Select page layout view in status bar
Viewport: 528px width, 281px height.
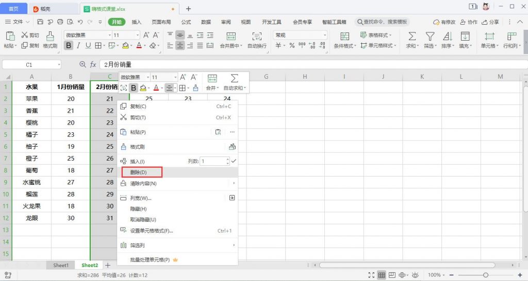(x=392, y=275)
